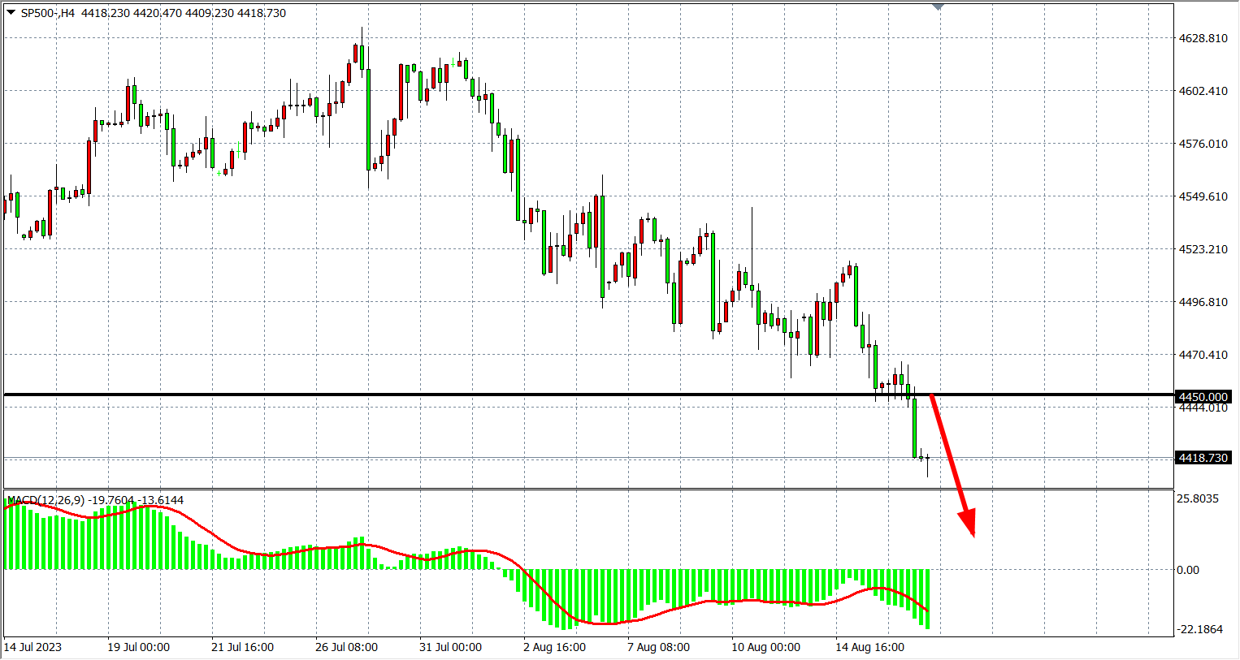Click the current price tag 4418.730
The width and height of the screenshot is (1240, 660).
[1203, 458]
